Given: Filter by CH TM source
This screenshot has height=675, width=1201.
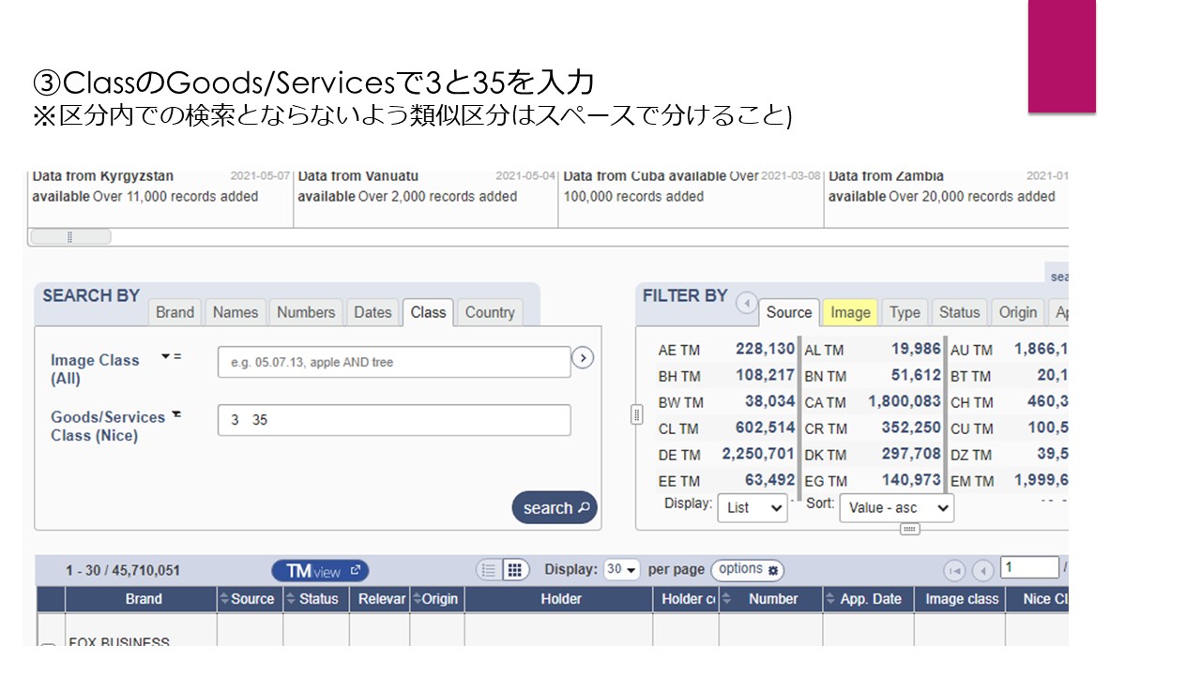Looking at the screenshot, I should pyautogui.click(x=1009, y=402).
